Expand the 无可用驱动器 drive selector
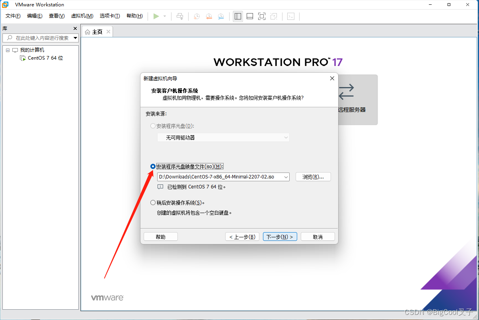This screenshot has height=320, width=479. tap(286, 137)
